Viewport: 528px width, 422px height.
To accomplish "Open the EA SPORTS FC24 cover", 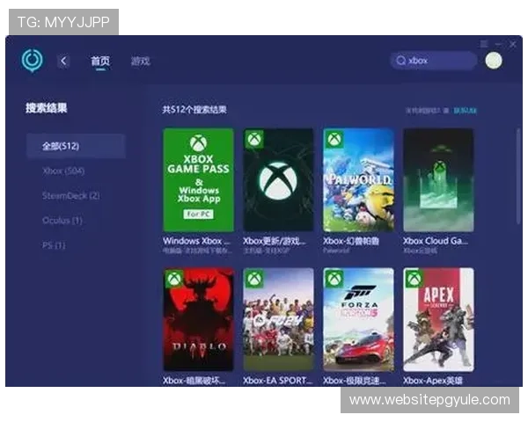I will [278, 319].
